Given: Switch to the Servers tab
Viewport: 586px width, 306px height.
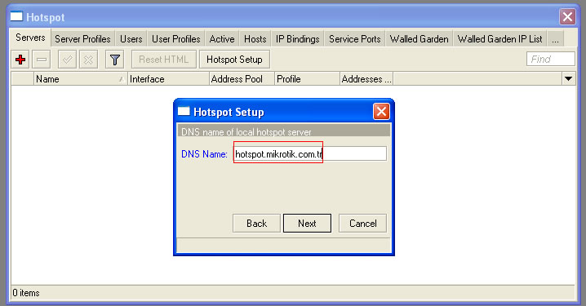Looking at the screenshot, I should (x=30, y=38).
